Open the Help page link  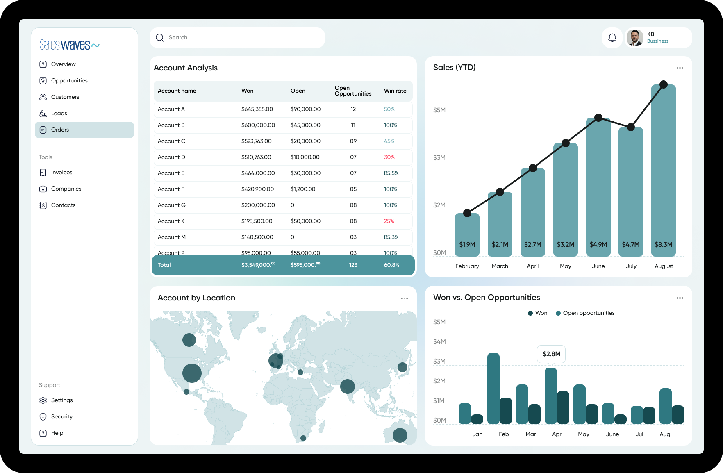click(x=84, y=433)
